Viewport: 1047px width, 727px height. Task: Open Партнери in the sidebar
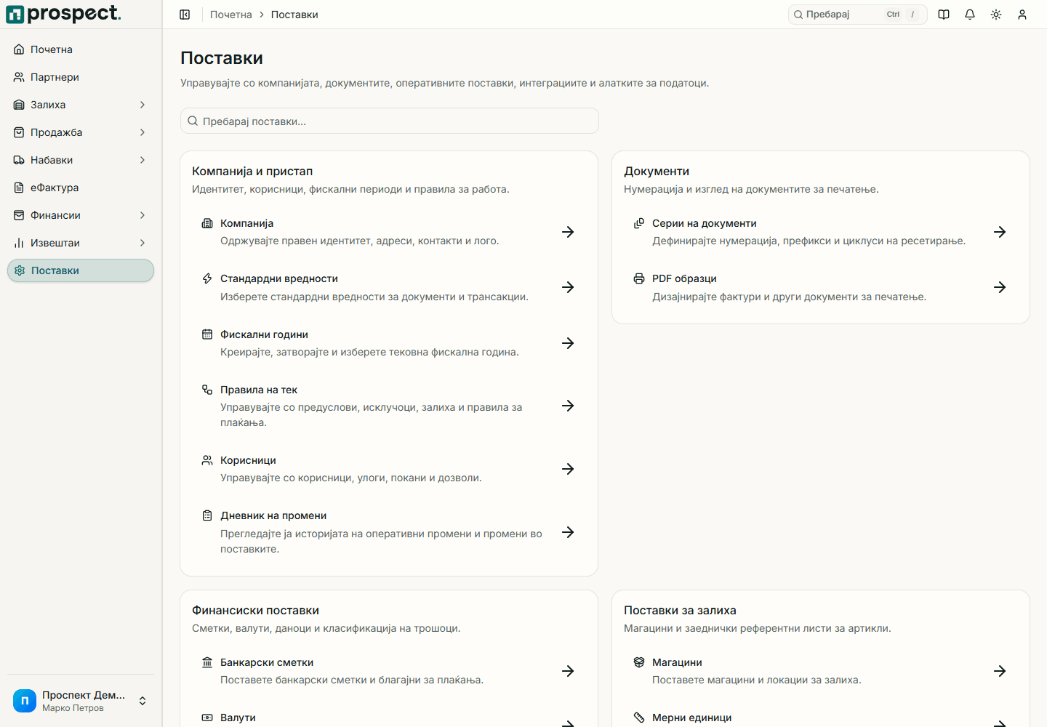tap(81, 77)
